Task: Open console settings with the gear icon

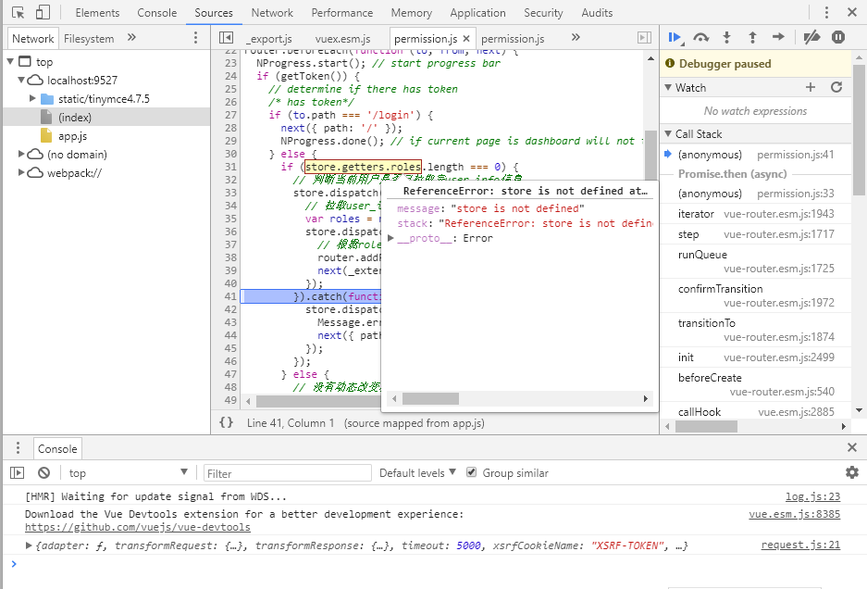Action: pos(851,471)
